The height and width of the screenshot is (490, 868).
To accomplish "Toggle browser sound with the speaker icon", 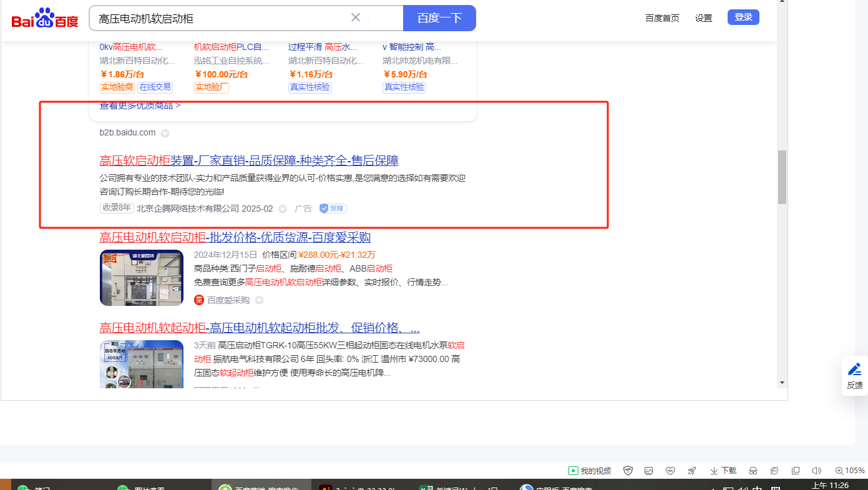I will (x=816, y=471).
